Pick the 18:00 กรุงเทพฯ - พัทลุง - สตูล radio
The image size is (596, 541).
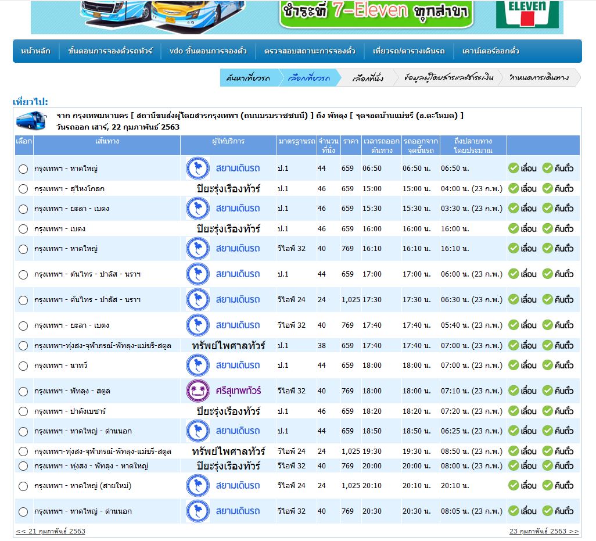point(23,392)
